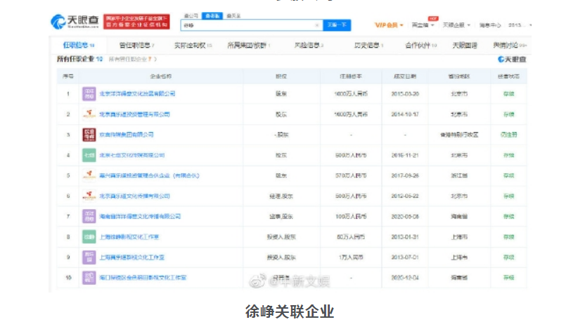Click the red figure logo in row 6
585x322 pixels.
click(x=89, y=196)
